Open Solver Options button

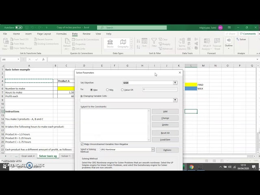(167, 150)
